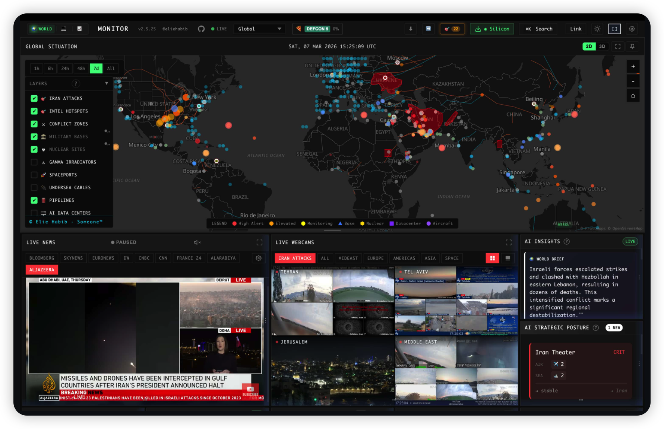This screenshot has width=664, height=429.
Task: Open the intel findings badge showing 22
Action: (452, 29)
